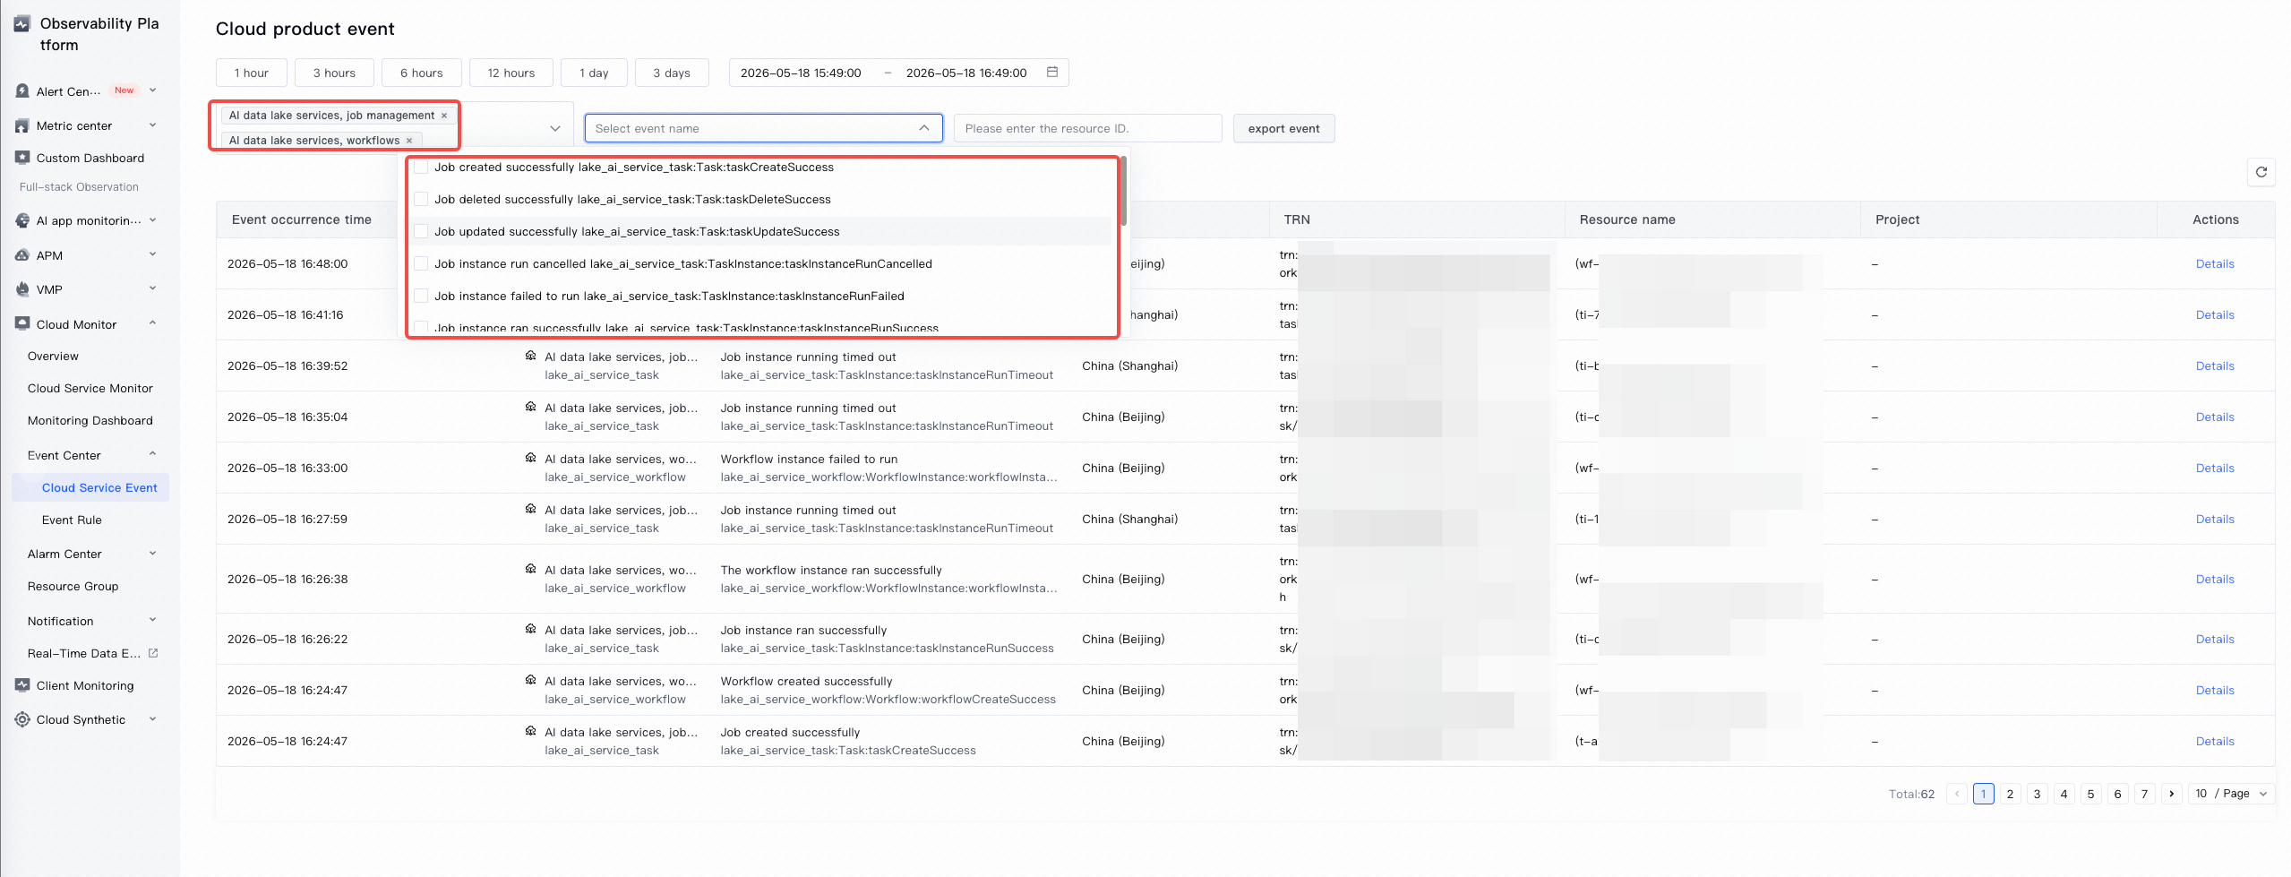Open Details for the 16:48:00 event

2215,264
